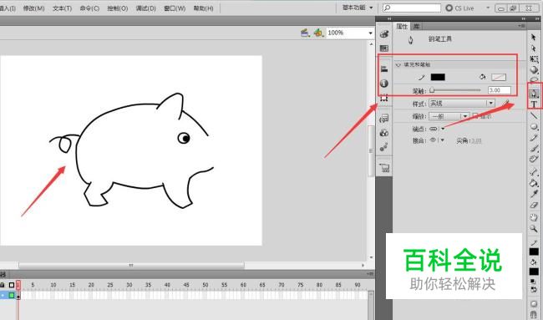This screenshot has height=320, width=543.
Task: Click the CS Live button
Action: (x=459, y=8)
